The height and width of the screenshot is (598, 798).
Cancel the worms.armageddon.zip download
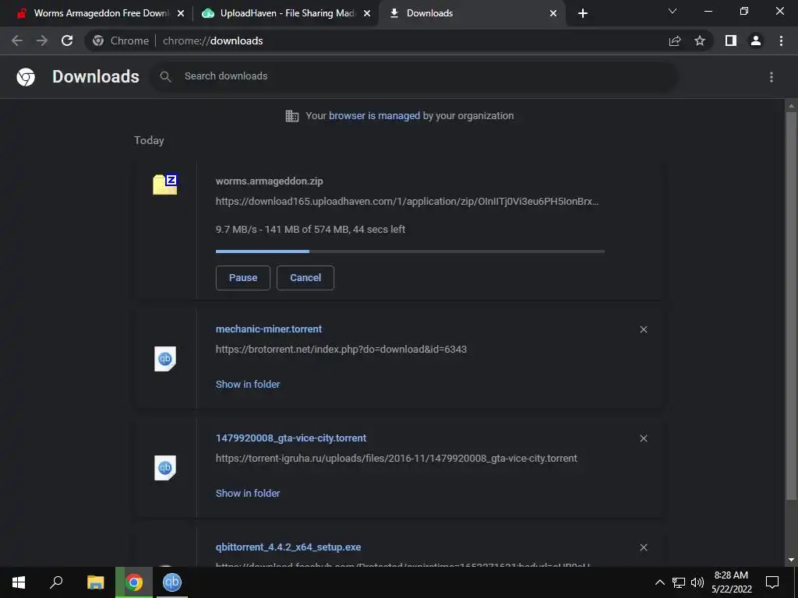click(x=305, y=278)
